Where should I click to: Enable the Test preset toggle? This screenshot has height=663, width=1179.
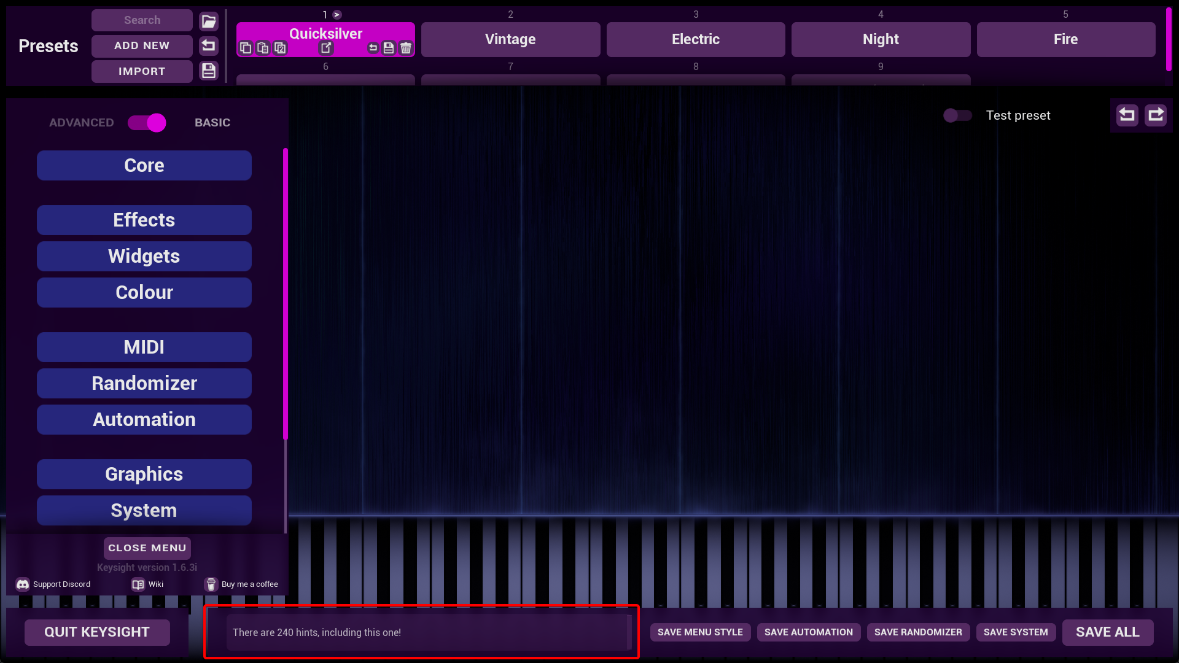[x=957, y=115]
